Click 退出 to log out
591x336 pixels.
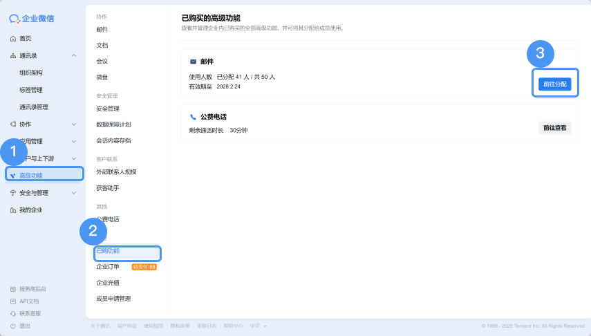click(25, 326)
